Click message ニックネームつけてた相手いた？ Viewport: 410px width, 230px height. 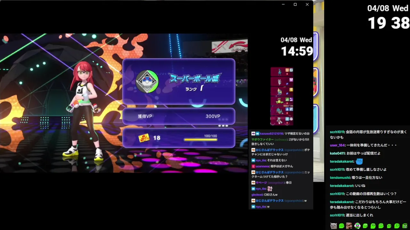(x=281, y=174)
